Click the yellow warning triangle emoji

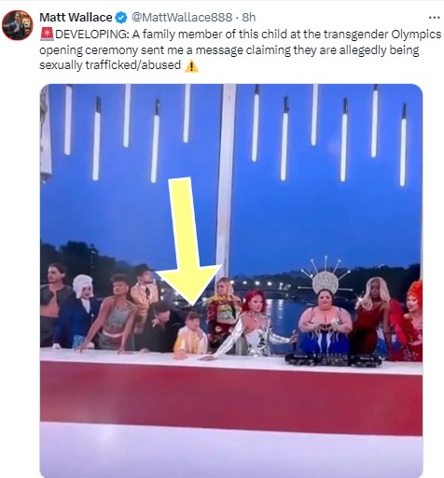[x=191, y=65]
